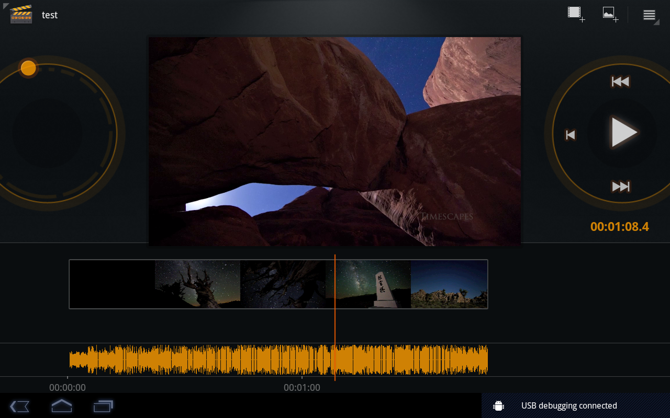Screen dimensions: 670x418
Task: Tap the Recent apps navigation button
Action: pos(103,406)
